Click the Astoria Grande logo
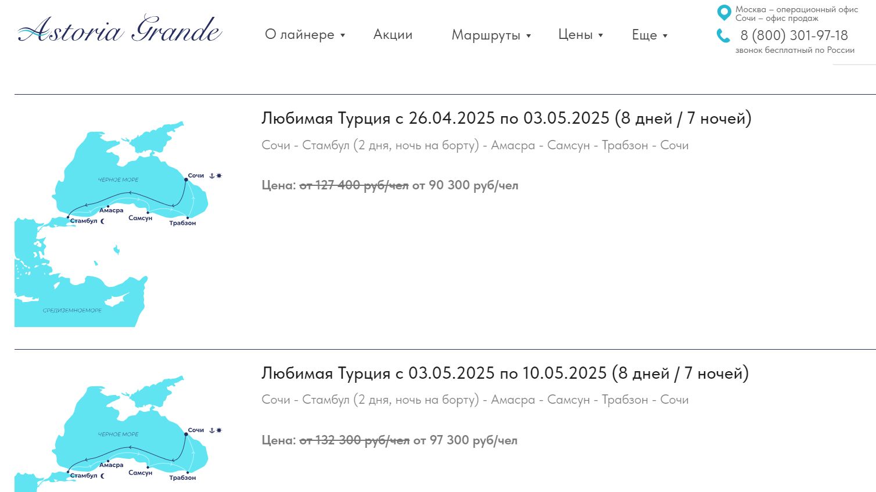876x492 pixels. [x=120, y=29]
